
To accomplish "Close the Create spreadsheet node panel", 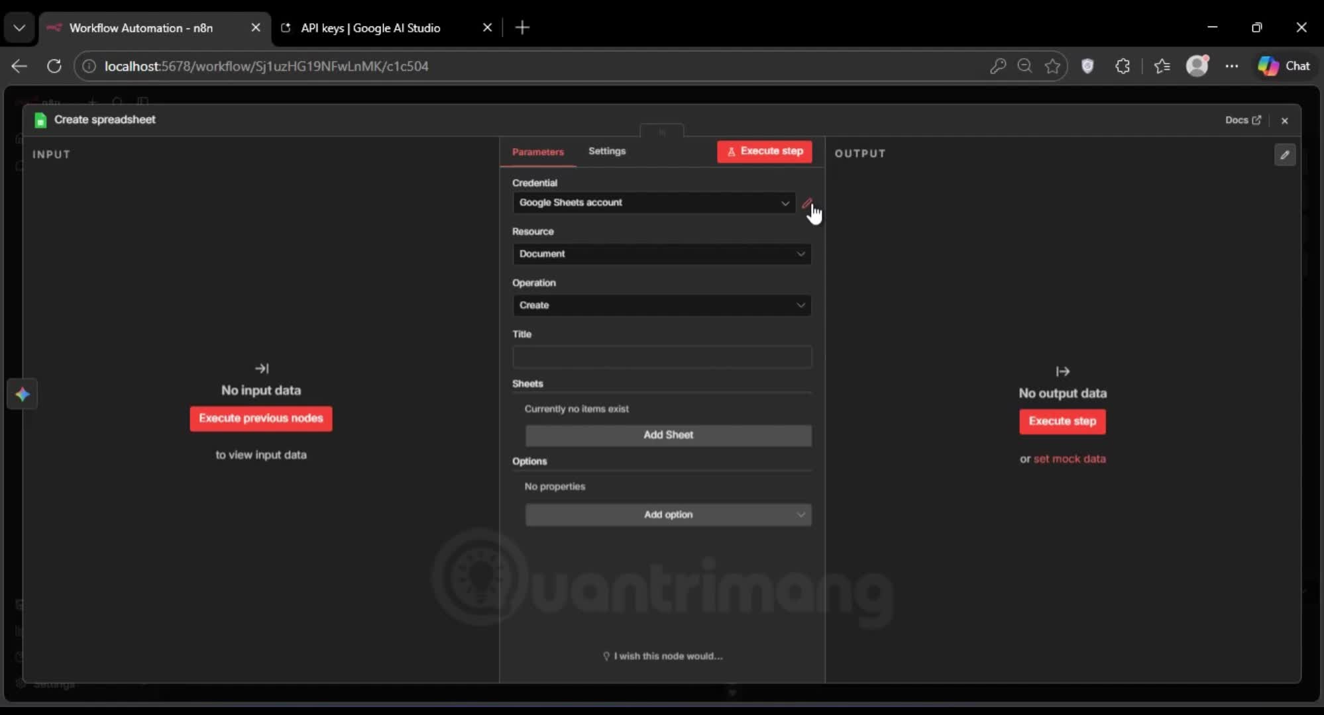I will tap(1284, 120).
